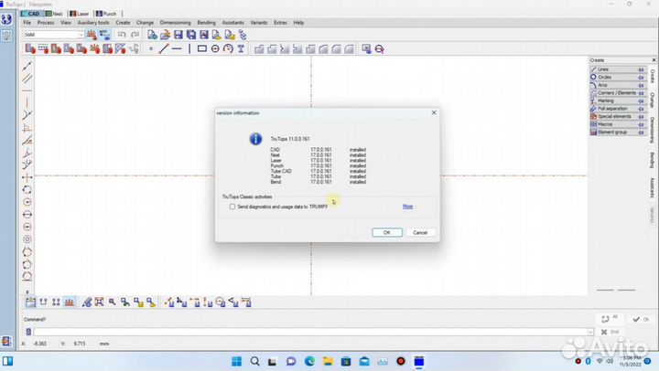Screen dimensions: 659x371
Task: Switch to the Laser module tab
Action: coord(80,14)
